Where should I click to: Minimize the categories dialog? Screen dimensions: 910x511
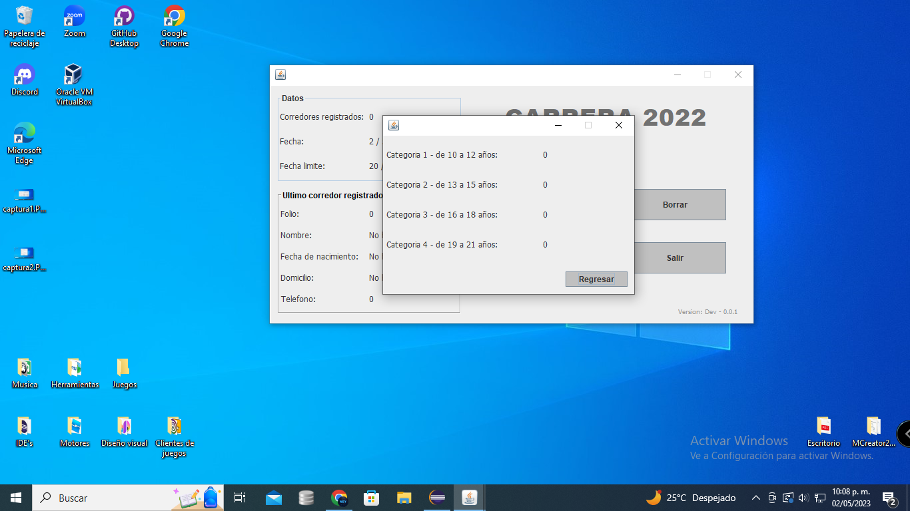click(558, 125)
